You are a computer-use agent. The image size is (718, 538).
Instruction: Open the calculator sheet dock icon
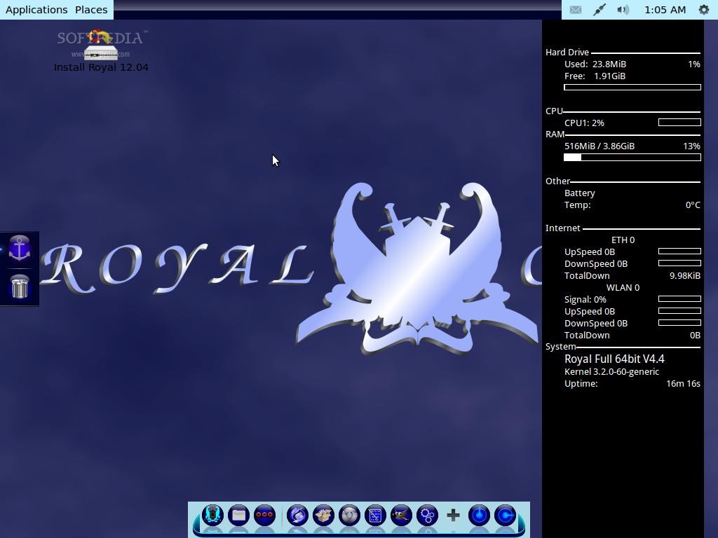click(x=375, y=515)
